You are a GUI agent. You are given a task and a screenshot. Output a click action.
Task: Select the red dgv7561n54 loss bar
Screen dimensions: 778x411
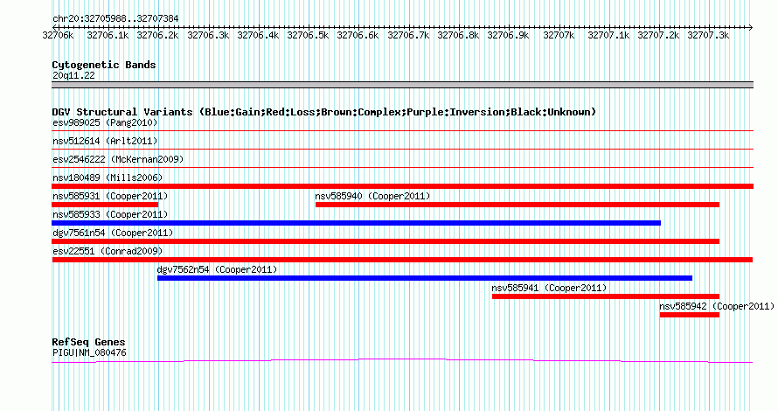click(x=386, y=241)
